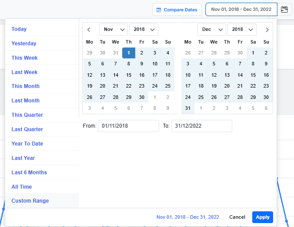This screenshot has width=294, height=227.
Task: Select November 15 in left calendar
Action: click(129, 75)
